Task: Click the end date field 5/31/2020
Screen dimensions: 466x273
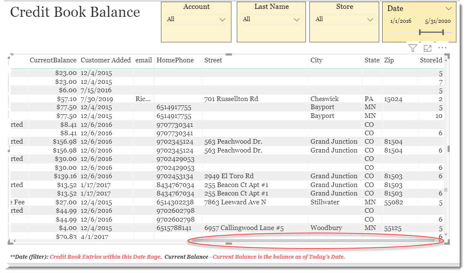Action: click(x=437, y=21)
